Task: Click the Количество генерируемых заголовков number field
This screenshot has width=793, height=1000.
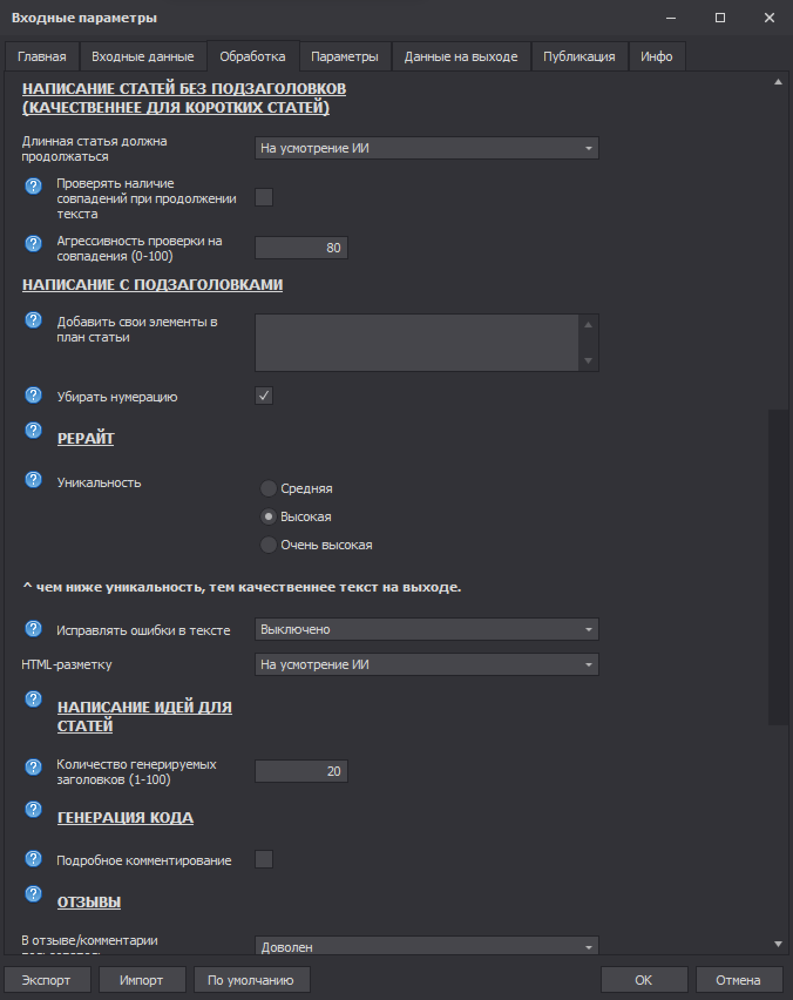Action: [301, 771]
